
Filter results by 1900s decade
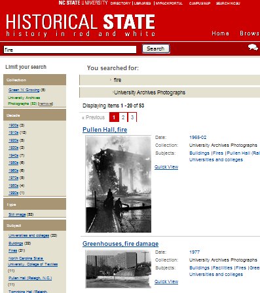point(13,125)
